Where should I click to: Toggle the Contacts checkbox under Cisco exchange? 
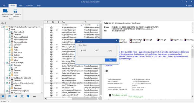tap(10, 65)
